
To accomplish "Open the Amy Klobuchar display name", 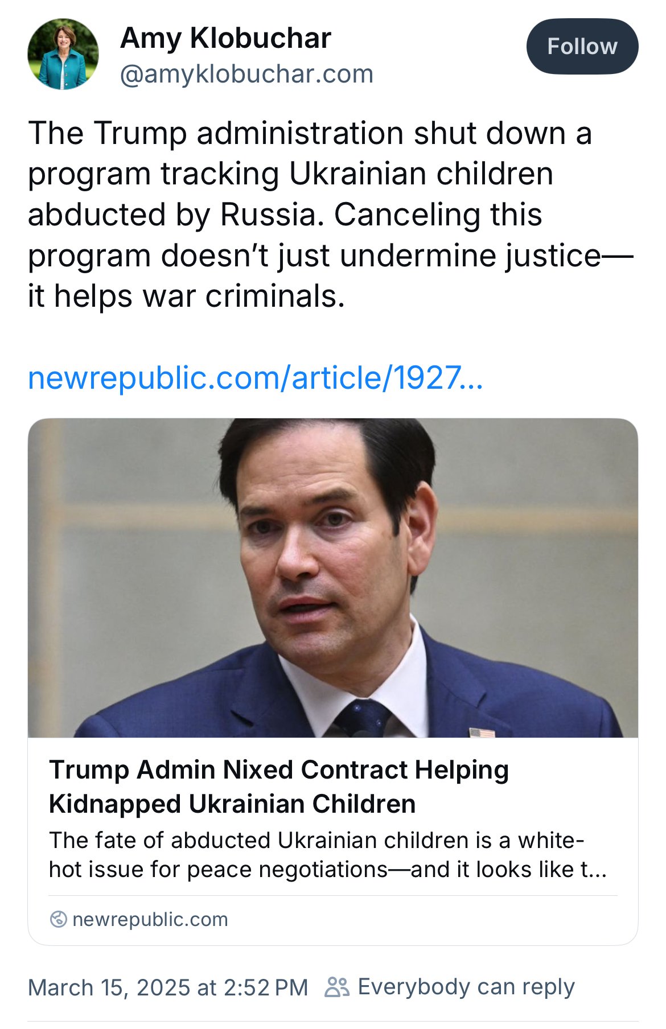I will pyautogui.click(x=225, y=39).
